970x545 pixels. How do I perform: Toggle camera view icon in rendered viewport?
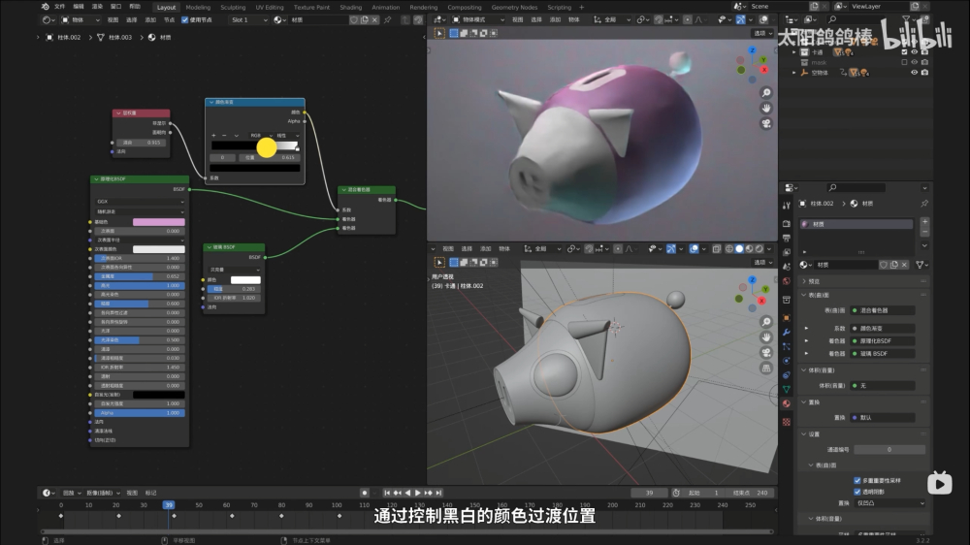click(x=766, y=124)
